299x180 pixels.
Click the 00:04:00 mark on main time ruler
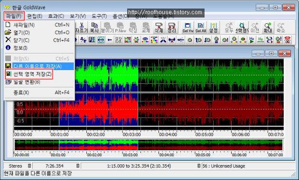168,135
